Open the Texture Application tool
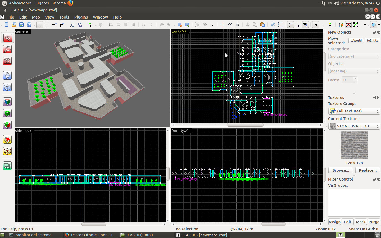 (7, 102)
